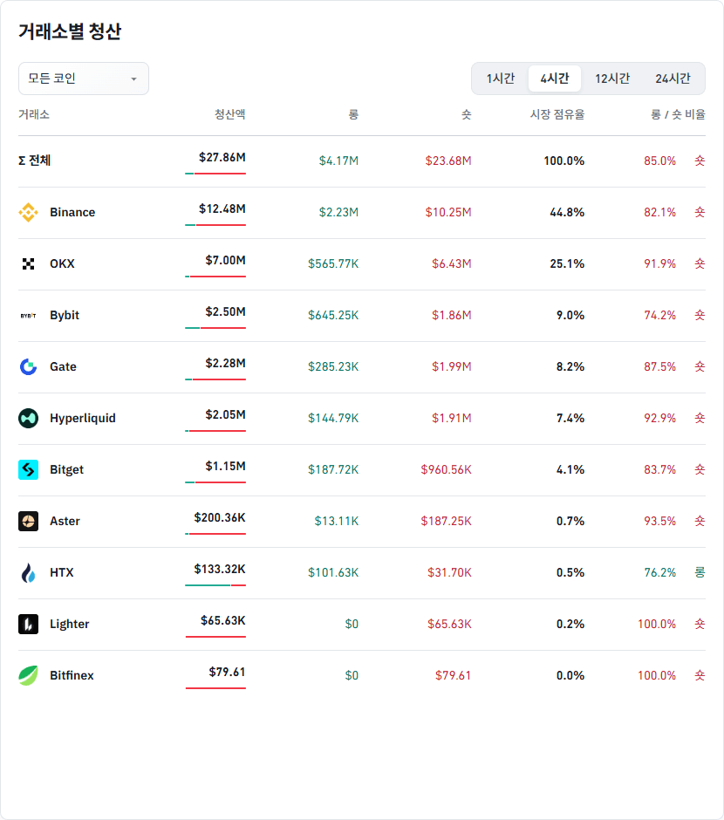Click the Hyperliquid market share 7.4%
This screenshot has height=820, width=724.
tap(570, 419)
